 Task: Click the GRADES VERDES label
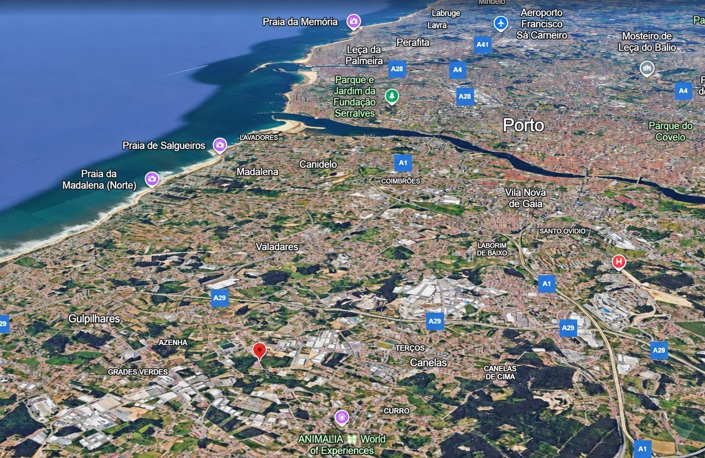[x=138, y=372]
